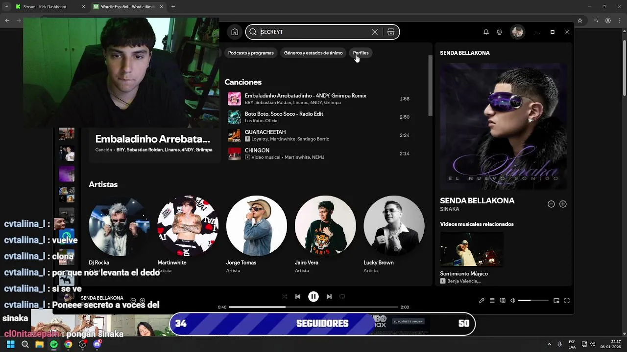627x352 pixels.
Task: Open the SENDA BELLAKONA now-playing title in player bar
Action: 102,298
